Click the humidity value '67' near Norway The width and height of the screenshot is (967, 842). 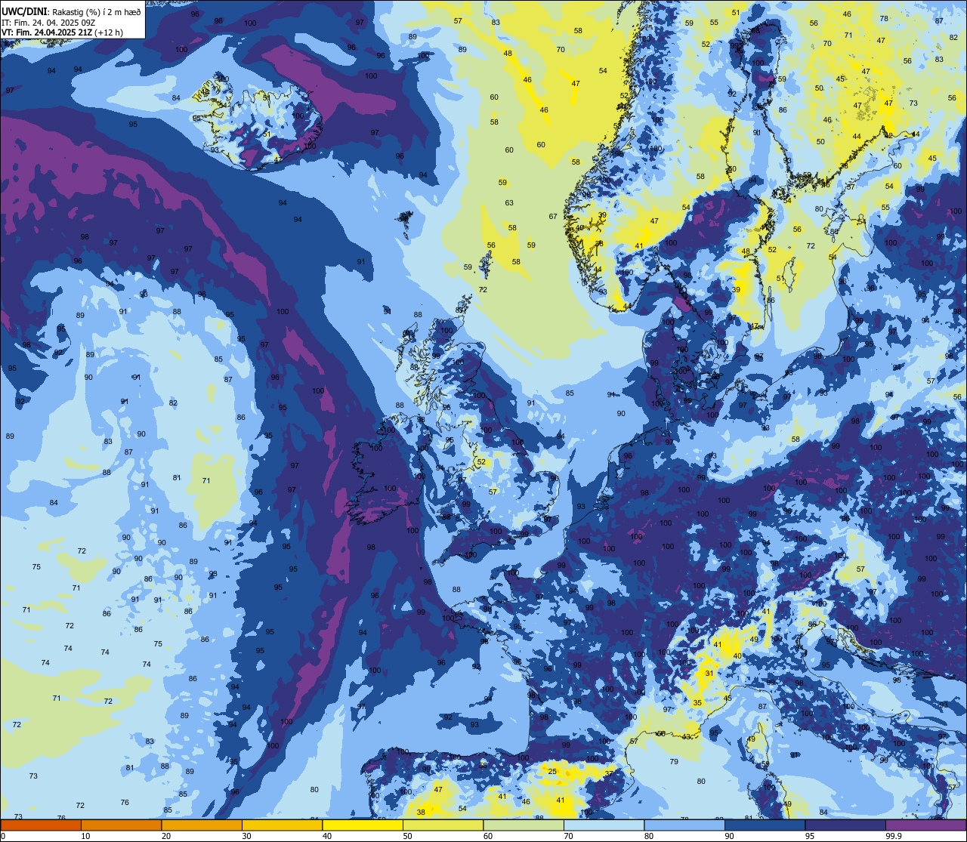(x=553, y=216)
